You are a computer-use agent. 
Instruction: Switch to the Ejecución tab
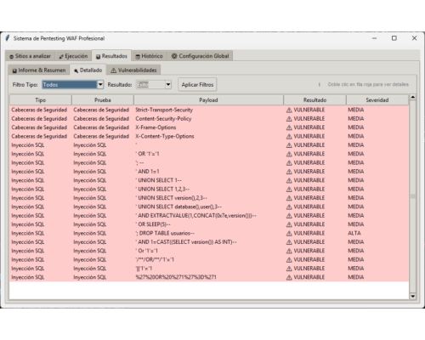point(73,56)
